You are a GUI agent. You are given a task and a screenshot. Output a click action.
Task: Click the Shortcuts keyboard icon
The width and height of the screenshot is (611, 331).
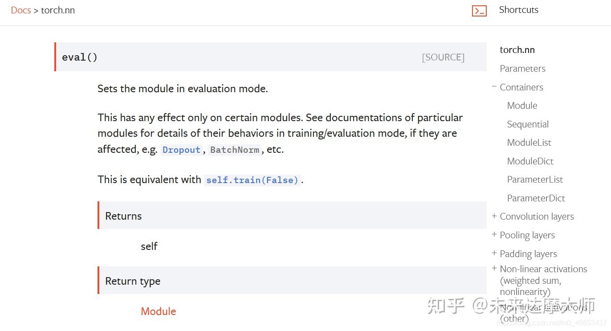tap(479, 10)
